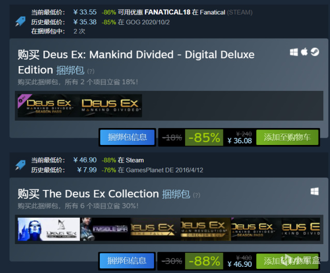The height and width of the screenshot is (273, 330).
Task: Open GamesPlanet DE historical low link
Action: click(164, 170)
